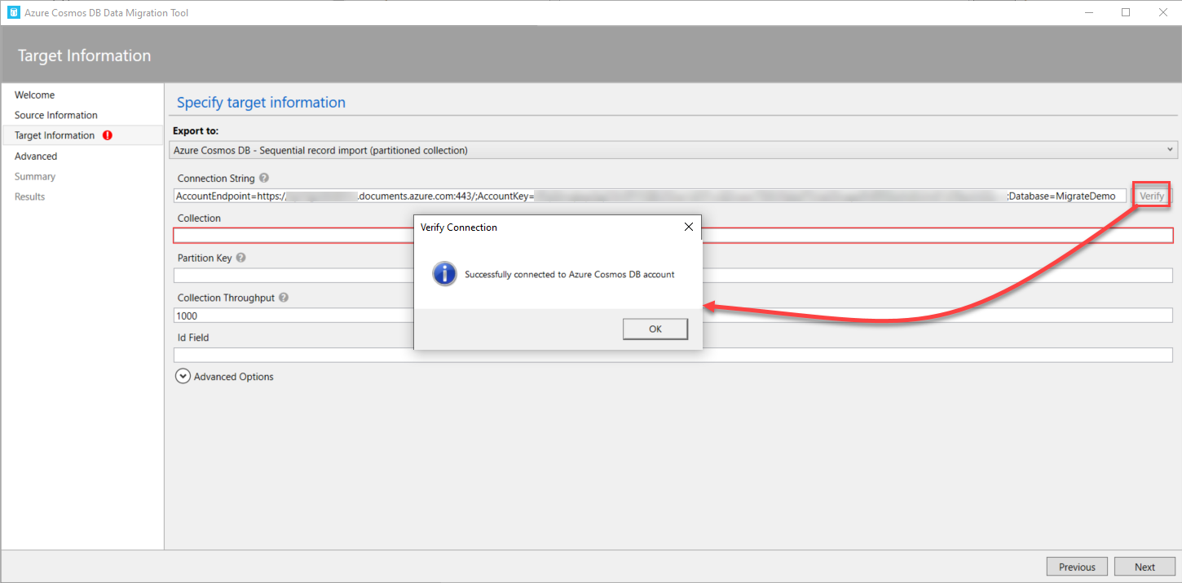Image resolution: width=1182 pixels, height=583 pixels.
Task: Maximize the Data Migration Tool window
Action: [x=1126, y=12]
